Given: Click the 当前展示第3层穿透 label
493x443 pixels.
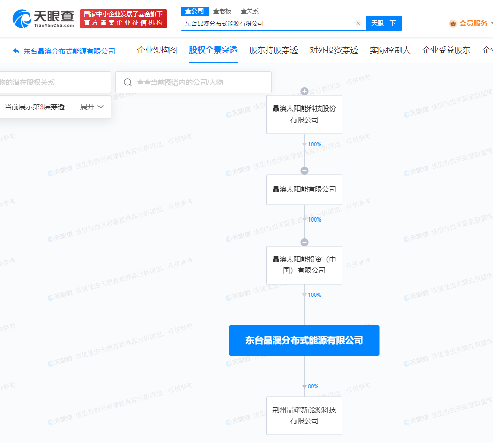Looking at the screenshot, I should 35,107.
